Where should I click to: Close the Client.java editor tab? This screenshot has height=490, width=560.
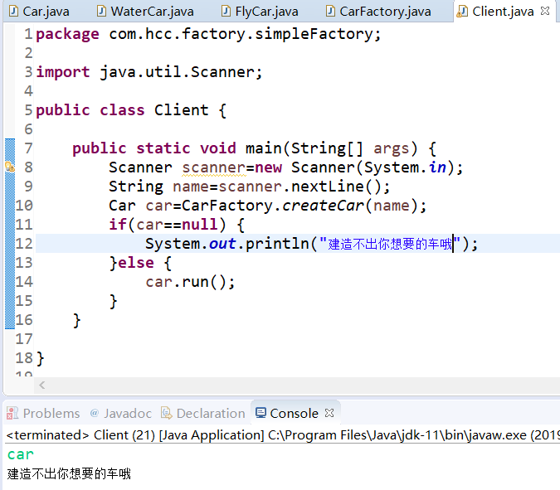pos(545,11)
